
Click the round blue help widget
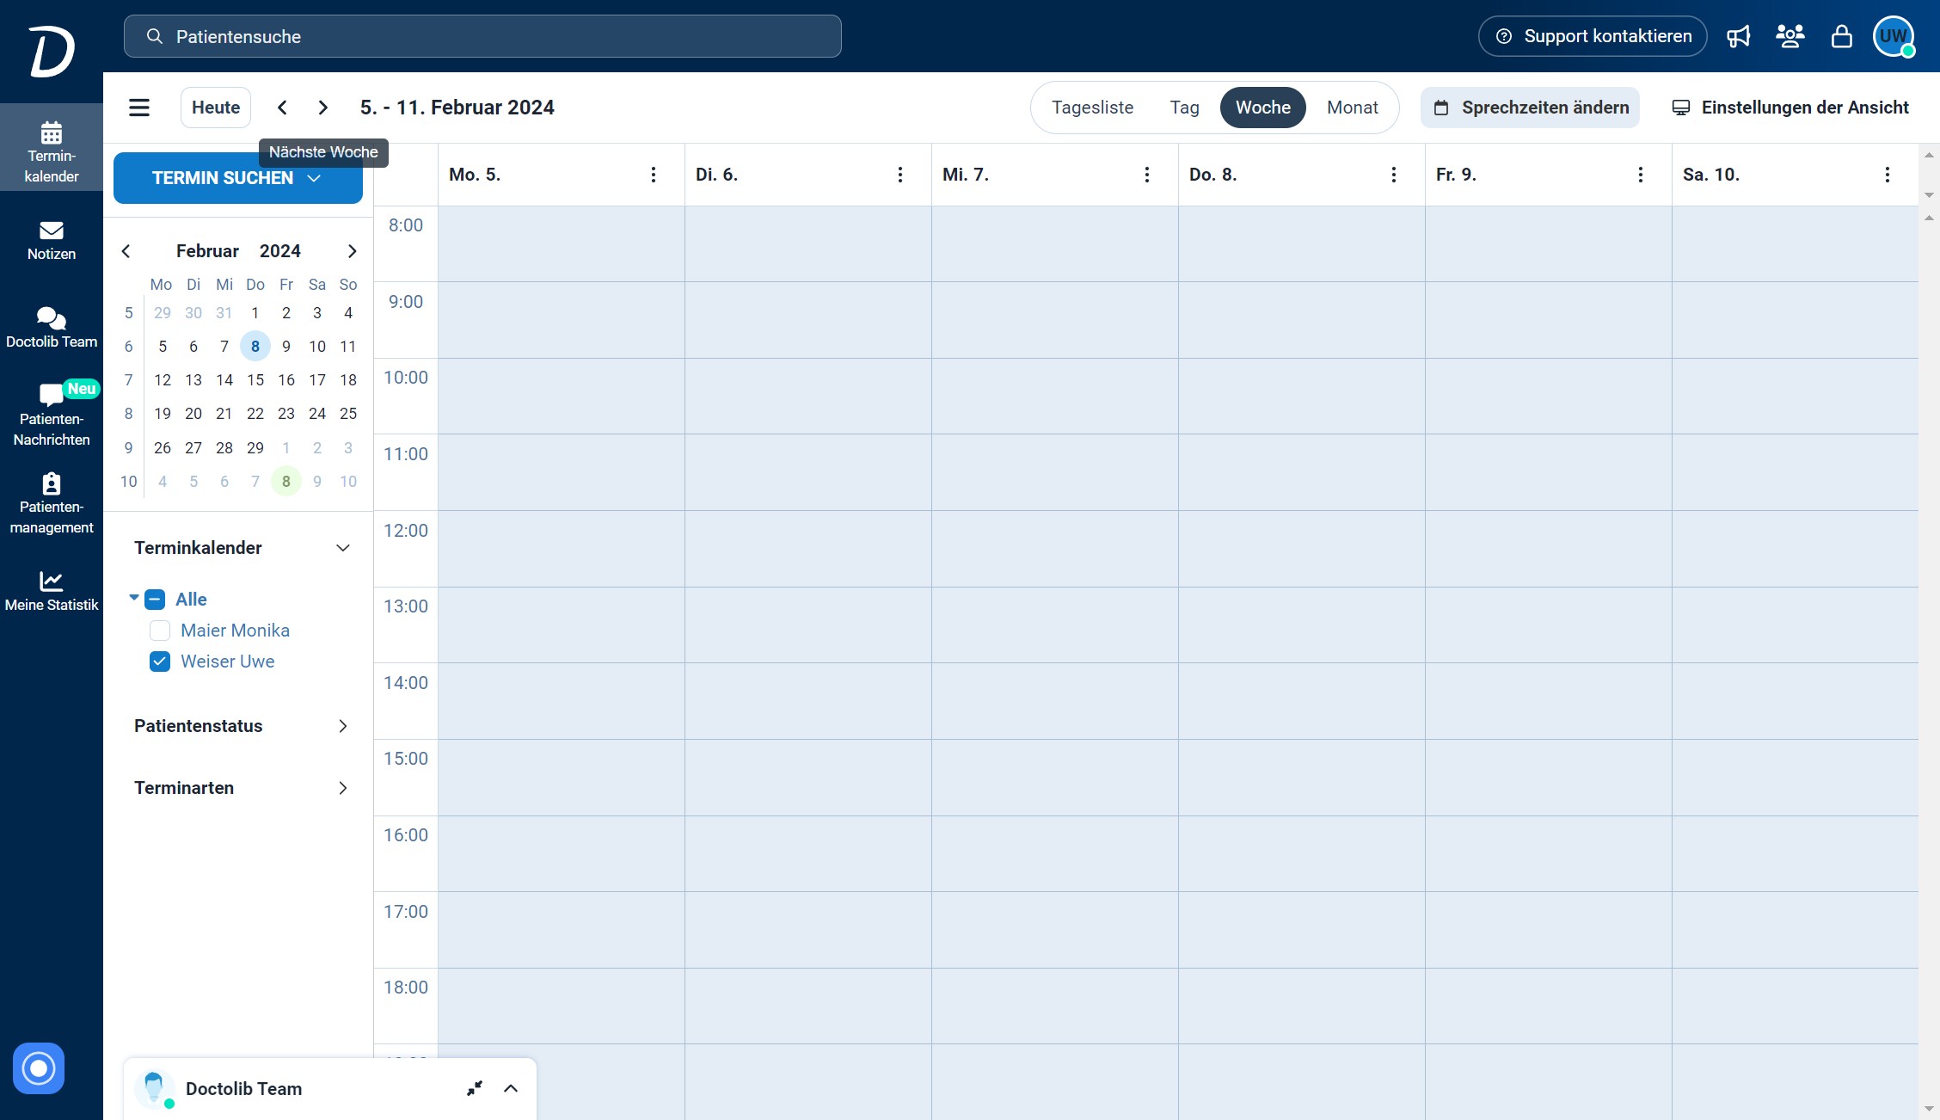pos(39,1068)
